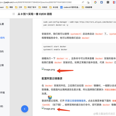The width and height of the screenshot is (116, 116).
Task: Open the blue square browser extension
Action: pyautogui.click(x=102, y=2)
